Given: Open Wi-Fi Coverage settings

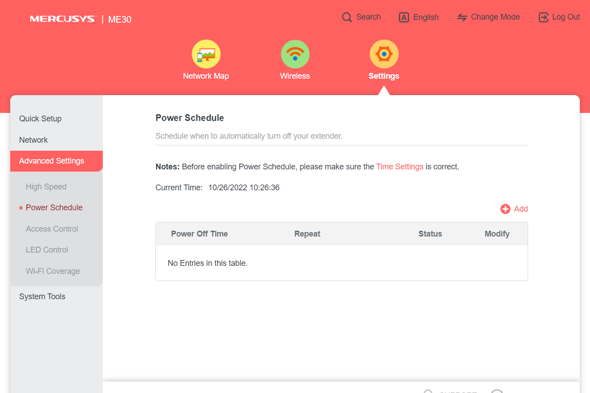Looking at the screenshot, I should click(x=53, y=271).
